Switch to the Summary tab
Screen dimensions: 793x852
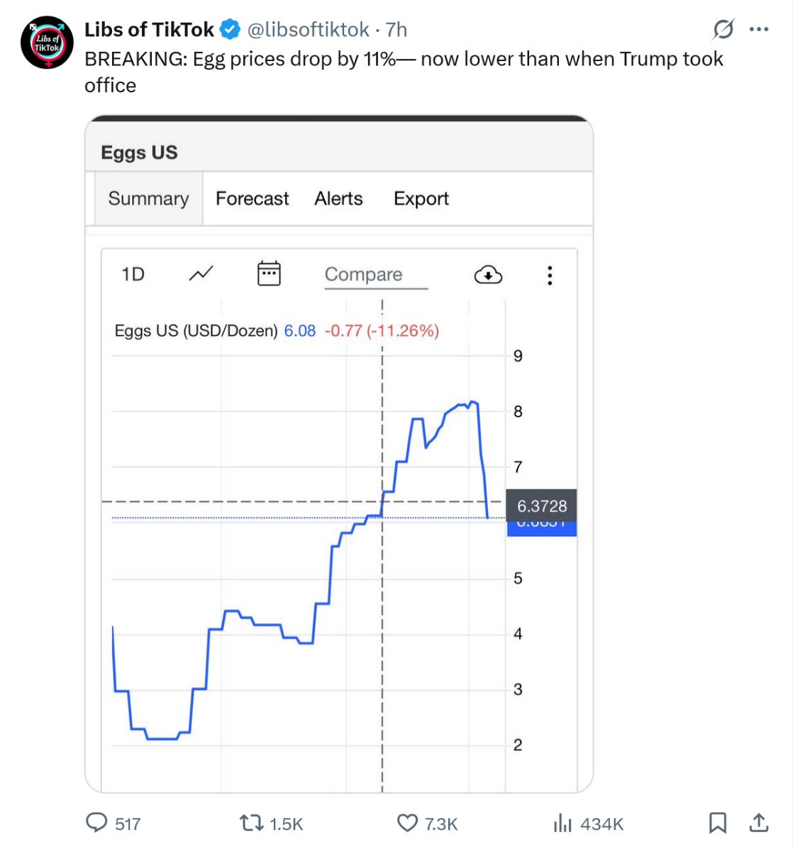click(x=148, y=199)
